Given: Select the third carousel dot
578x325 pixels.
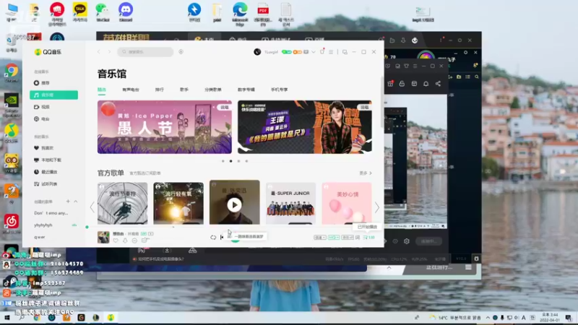Looking at the screenshot, I should [239, 161].
